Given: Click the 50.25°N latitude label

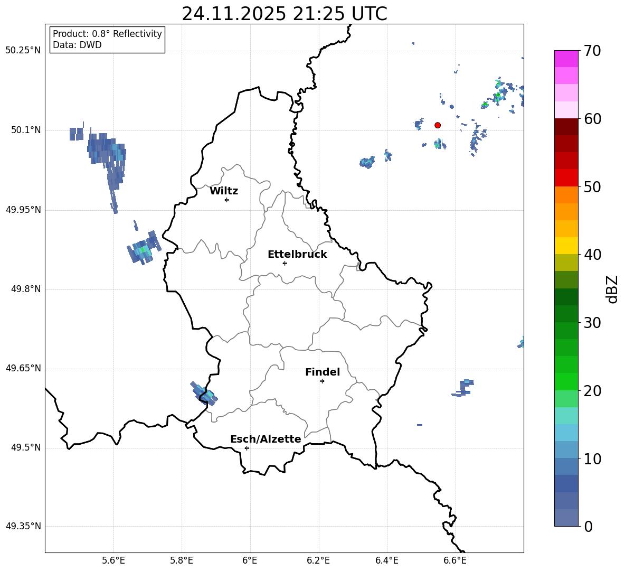Looking at the screenshot, I should tap(23, 51).
